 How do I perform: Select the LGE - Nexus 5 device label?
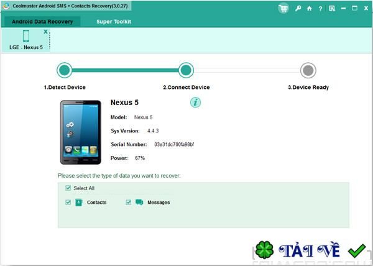(26, 47)
